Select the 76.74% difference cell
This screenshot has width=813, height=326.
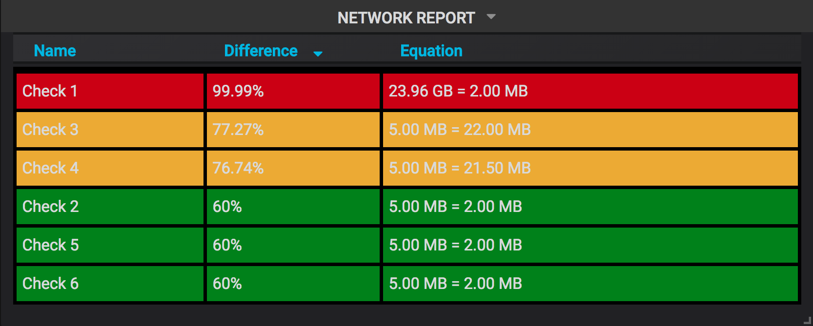[293, 168]
